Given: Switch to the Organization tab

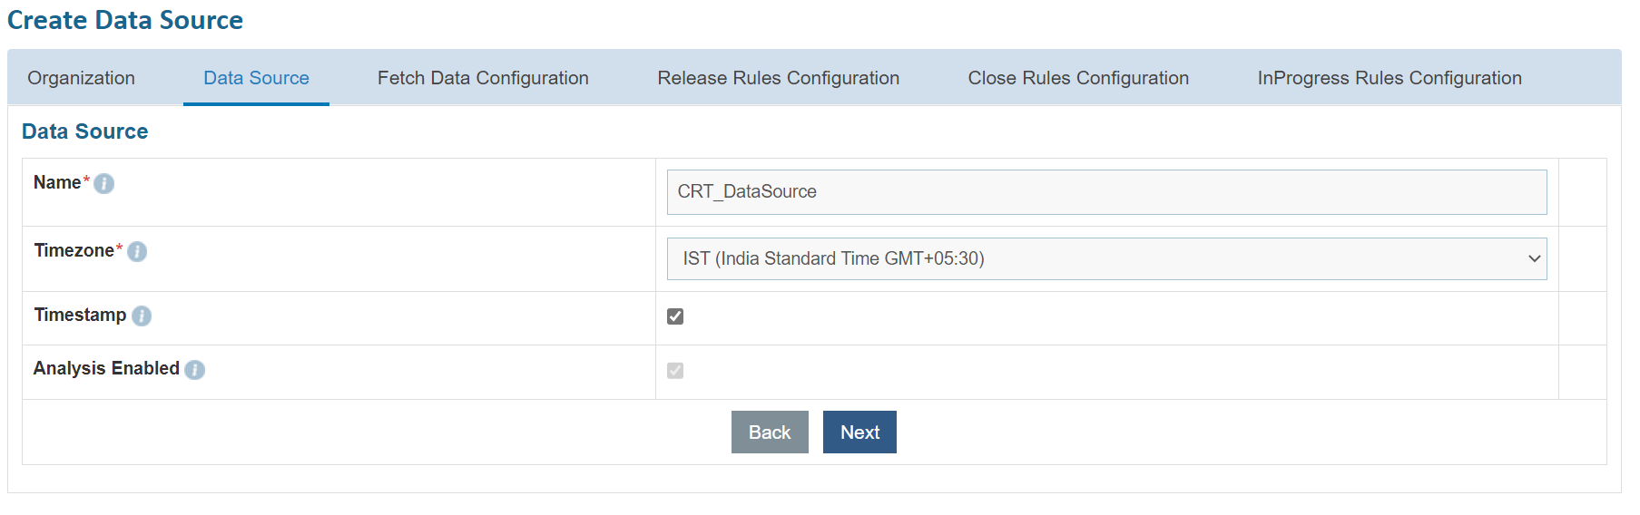Looking at the screenshot, I should coord(81,78).
